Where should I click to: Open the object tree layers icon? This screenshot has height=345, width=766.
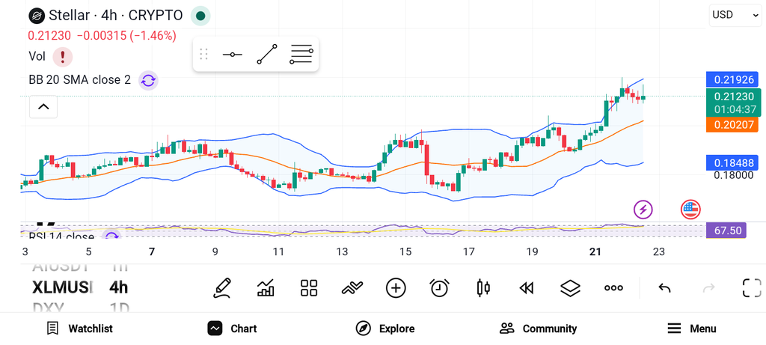click(570, 288)
